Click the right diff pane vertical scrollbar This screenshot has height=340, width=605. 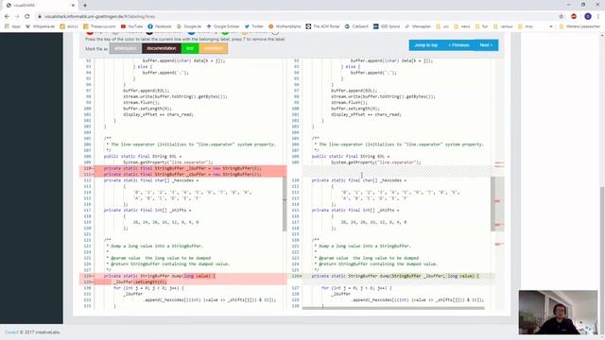[x=493, y=204]
